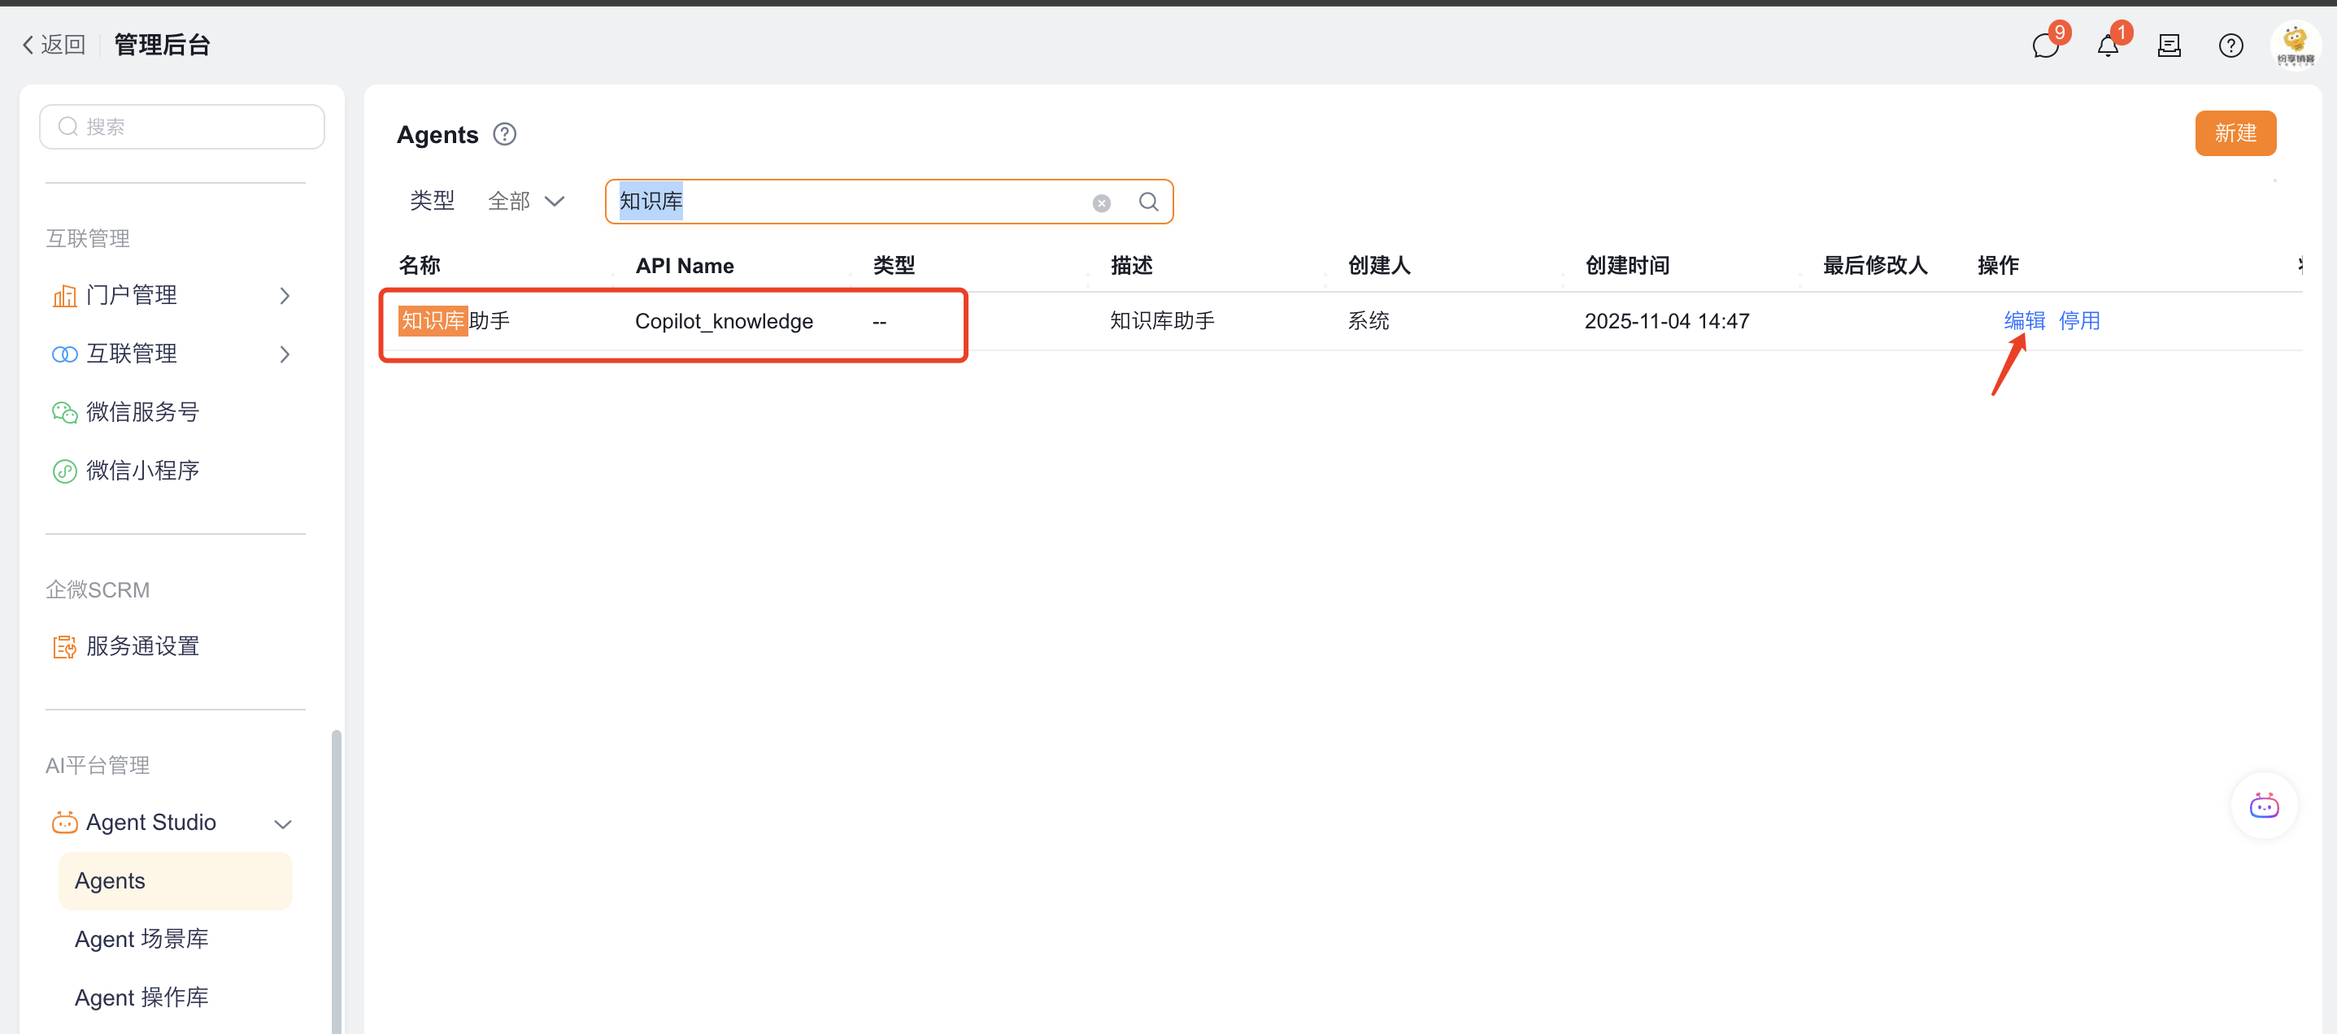Image resolution: width=2337 pixels, height=1034 pixels.
Task: Click the help question mark in header
Action: (x=2230, y=46)
